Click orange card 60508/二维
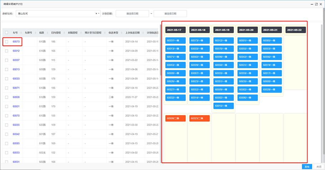Viewport: 325px width, 170px height. 175,118
